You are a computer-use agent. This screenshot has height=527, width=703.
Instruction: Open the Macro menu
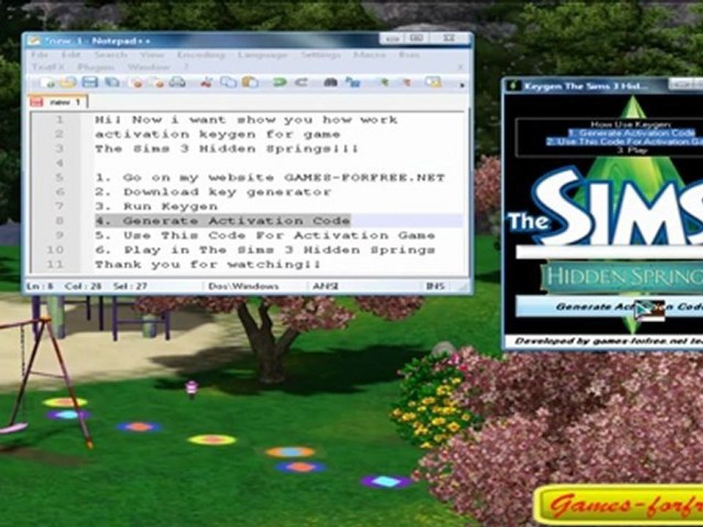369,55
